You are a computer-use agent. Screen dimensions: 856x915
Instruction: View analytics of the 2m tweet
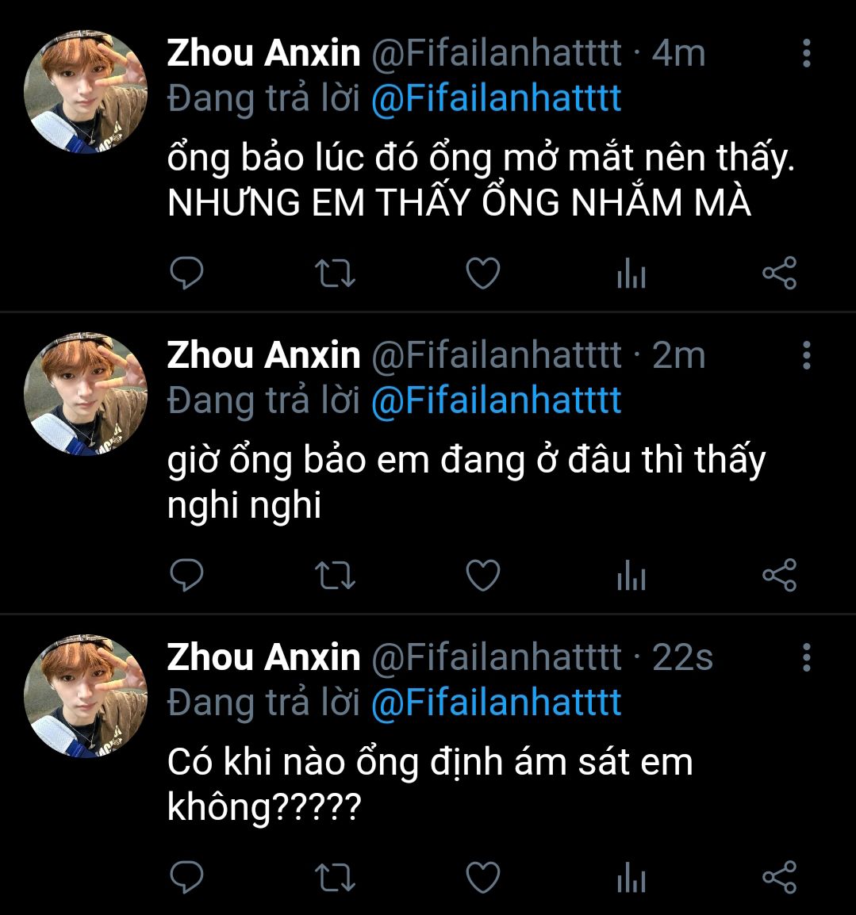pyautogui.click(x=631, y=576)
